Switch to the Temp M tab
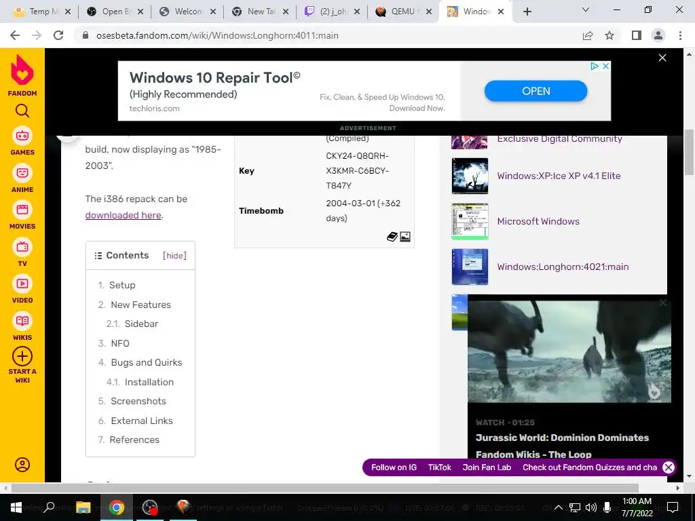Viewport: 695px width, 521px height. (42, 12)
